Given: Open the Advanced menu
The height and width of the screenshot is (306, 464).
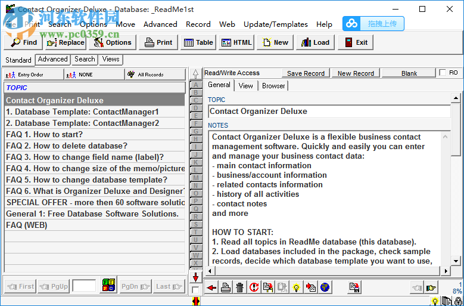Looking at the screenshot, I should tap(160, 24).
